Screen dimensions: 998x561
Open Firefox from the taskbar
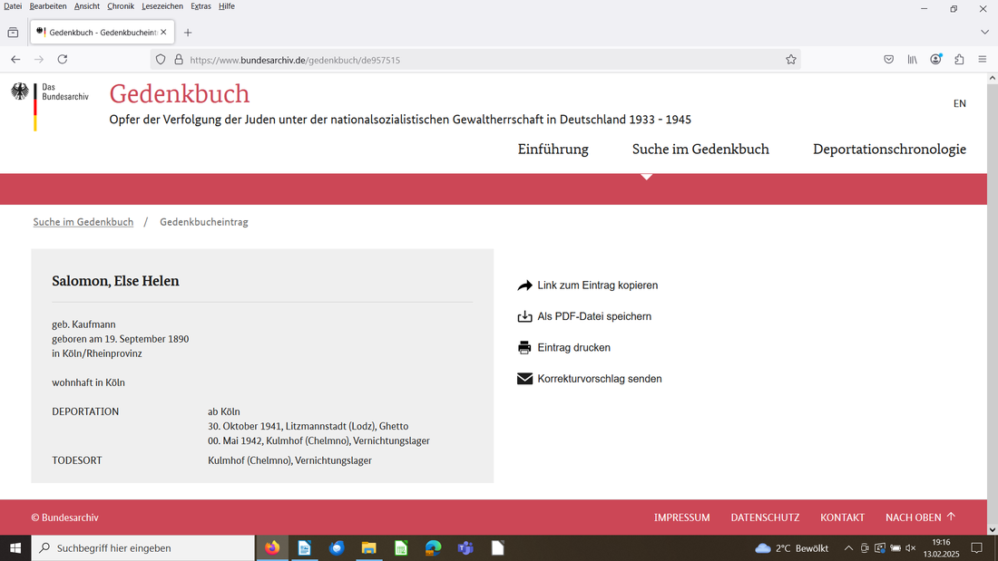pyautogui.click(x=272, y=547)
